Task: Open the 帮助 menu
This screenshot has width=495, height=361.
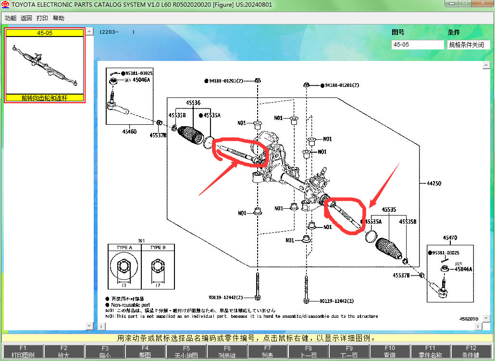Action: 59,18
